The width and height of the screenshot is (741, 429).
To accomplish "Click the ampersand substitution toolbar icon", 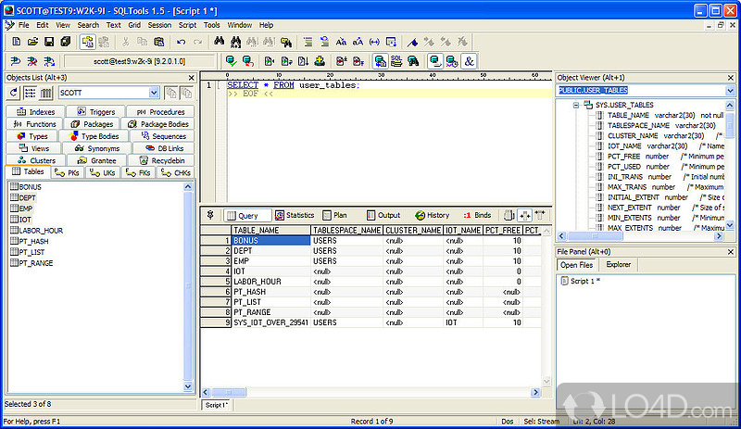I will coord(469,61).
